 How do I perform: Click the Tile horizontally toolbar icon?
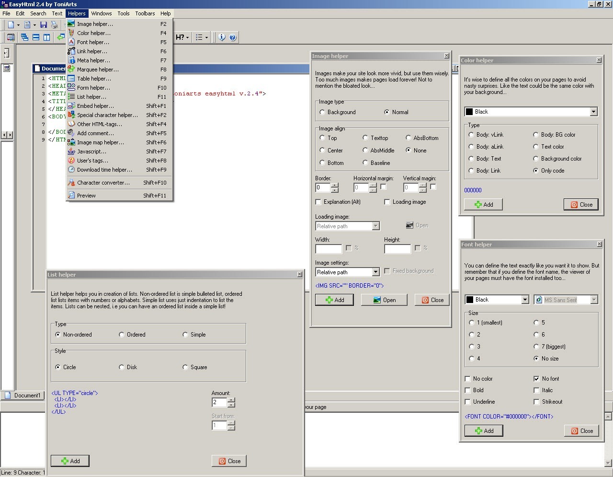[36, 37]
